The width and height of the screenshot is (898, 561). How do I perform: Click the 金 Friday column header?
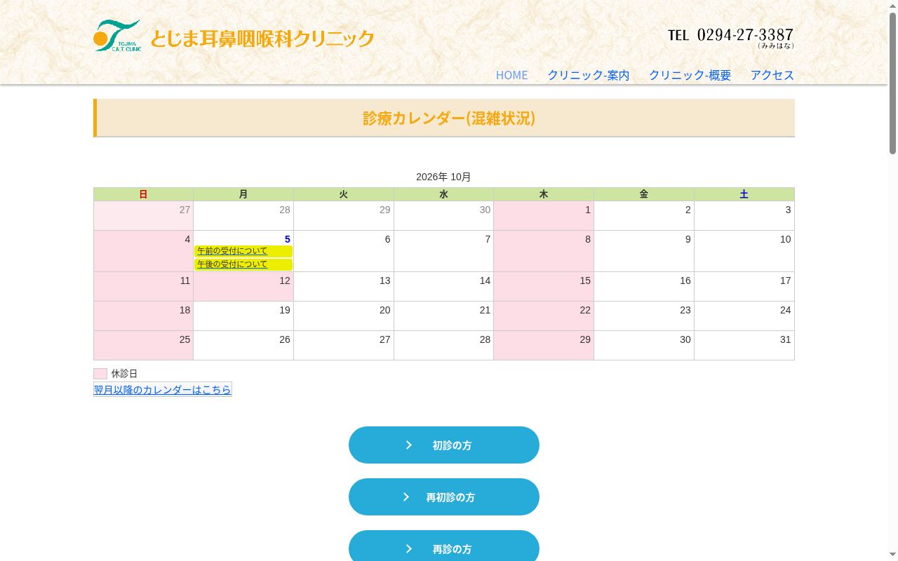[x=644, y=194]
